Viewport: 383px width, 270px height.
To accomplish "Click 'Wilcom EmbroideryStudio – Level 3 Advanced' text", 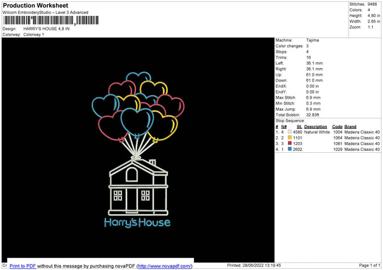I will coord(45,13).
